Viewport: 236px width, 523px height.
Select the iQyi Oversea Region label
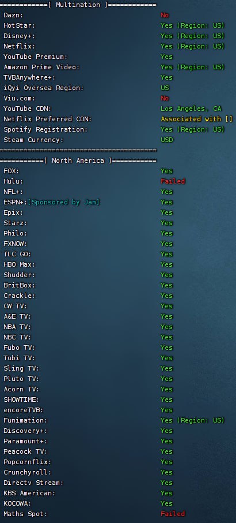pyautogui.click(x=44, y=88)
